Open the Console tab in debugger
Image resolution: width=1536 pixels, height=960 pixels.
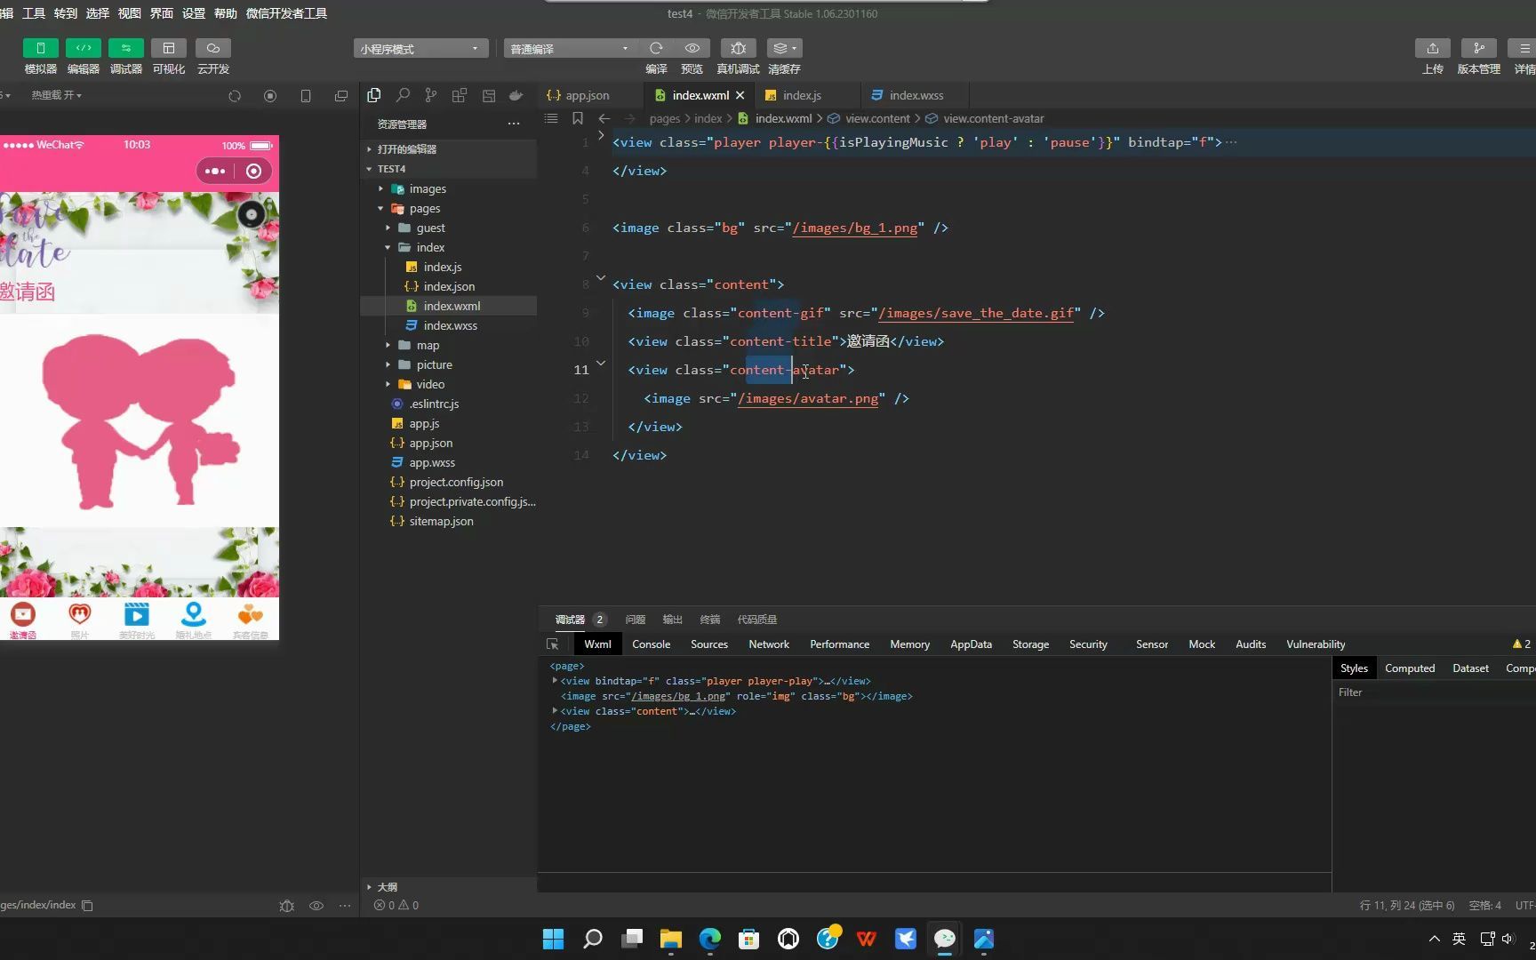[651, 644]
